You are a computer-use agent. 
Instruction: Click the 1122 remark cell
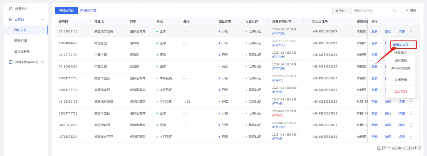pos(186,102)
